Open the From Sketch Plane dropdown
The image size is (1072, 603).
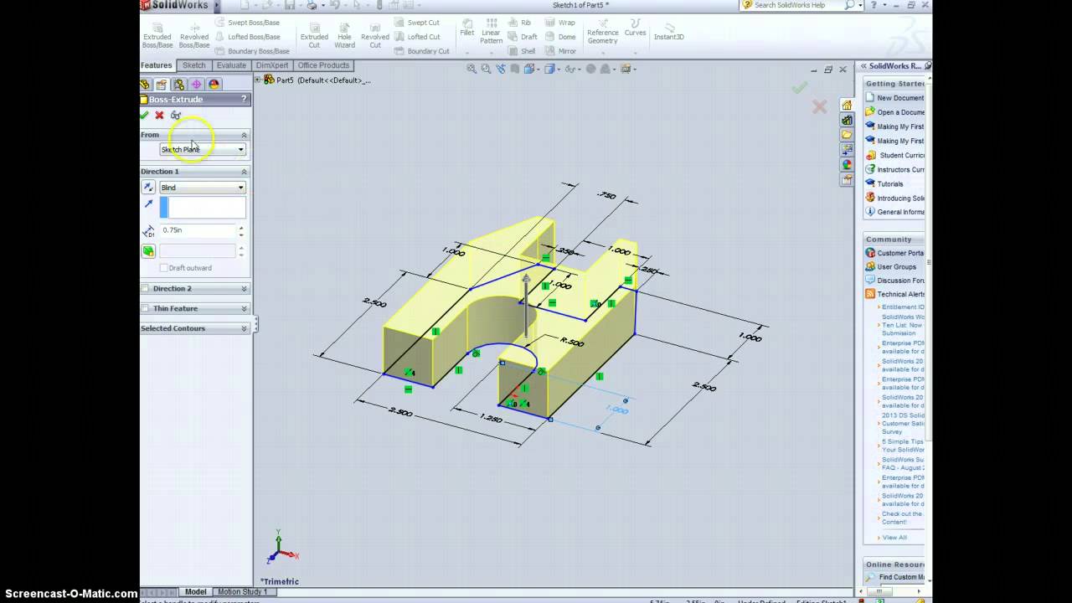click(203, 149)
